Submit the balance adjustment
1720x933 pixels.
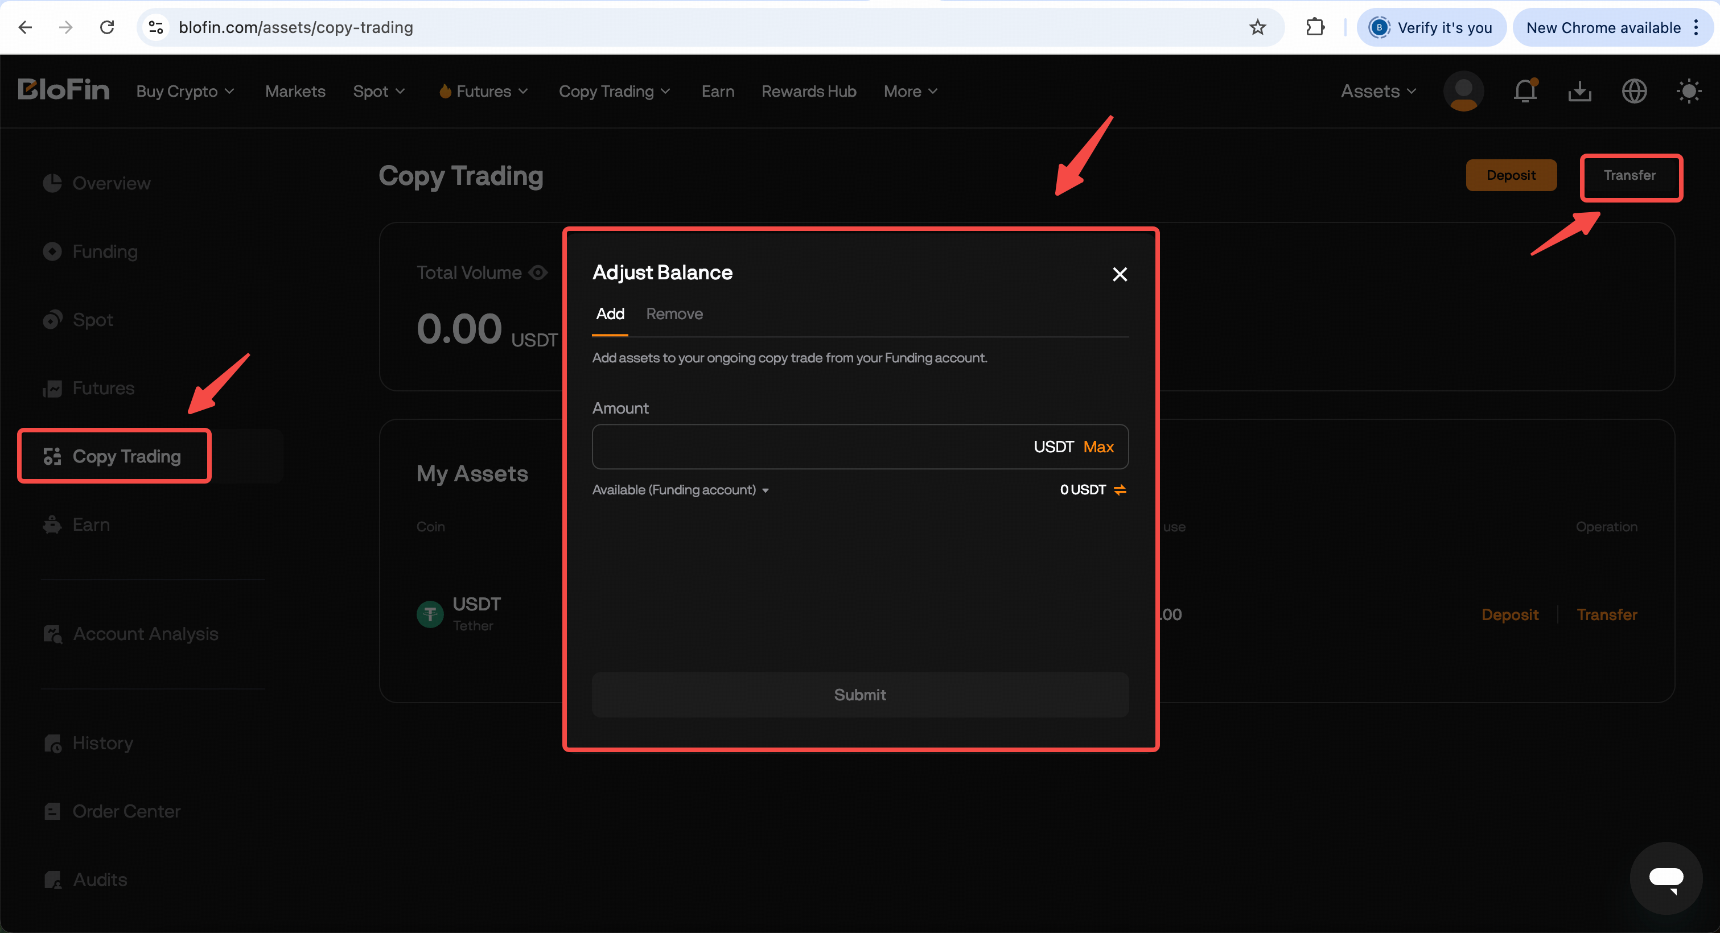[x=860, y=695]
